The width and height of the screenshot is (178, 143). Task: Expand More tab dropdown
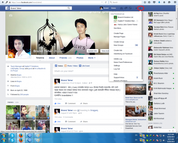click(92, 58)
